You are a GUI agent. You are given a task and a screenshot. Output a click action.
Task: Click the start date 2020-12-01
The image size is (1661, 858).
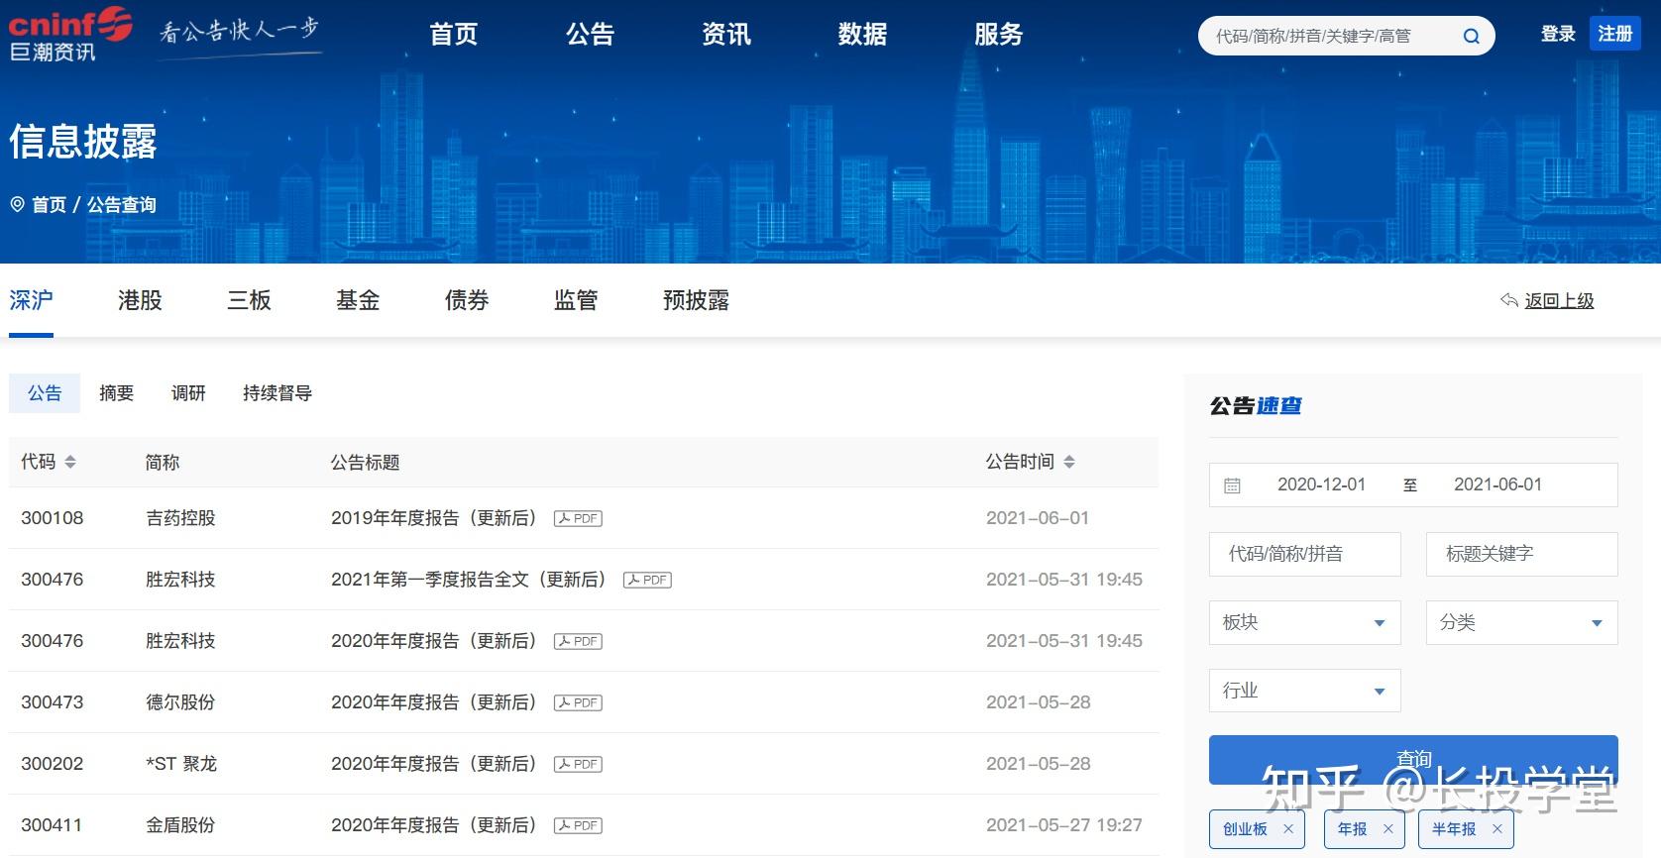pos(1321,484)
